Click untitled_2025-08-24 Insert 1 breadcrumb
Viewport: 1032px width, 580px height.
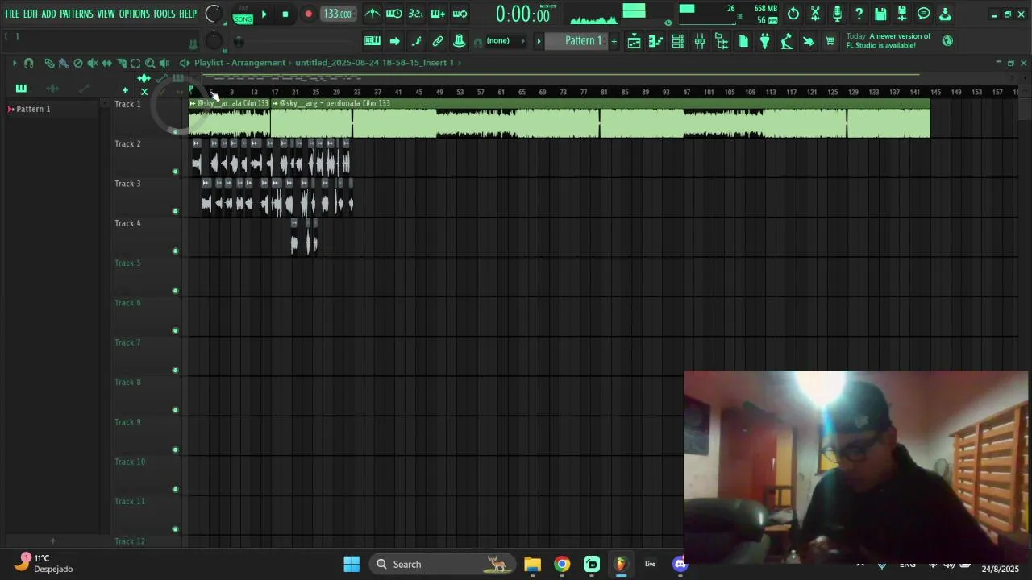click(x=374, y=63)
